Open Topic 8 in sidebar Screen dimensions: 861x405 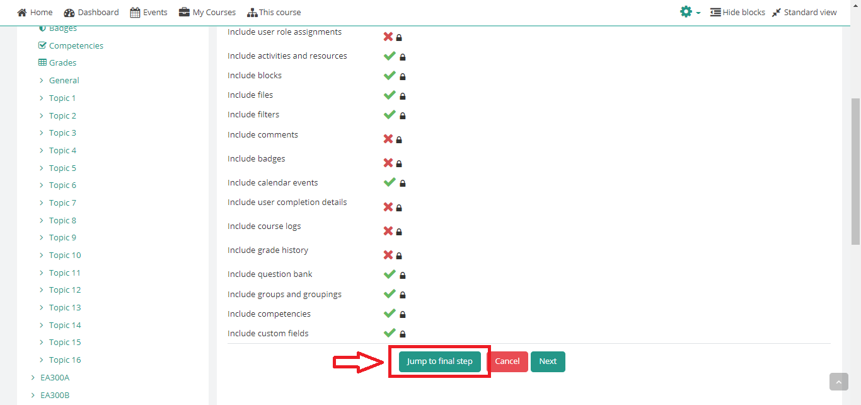63,220
